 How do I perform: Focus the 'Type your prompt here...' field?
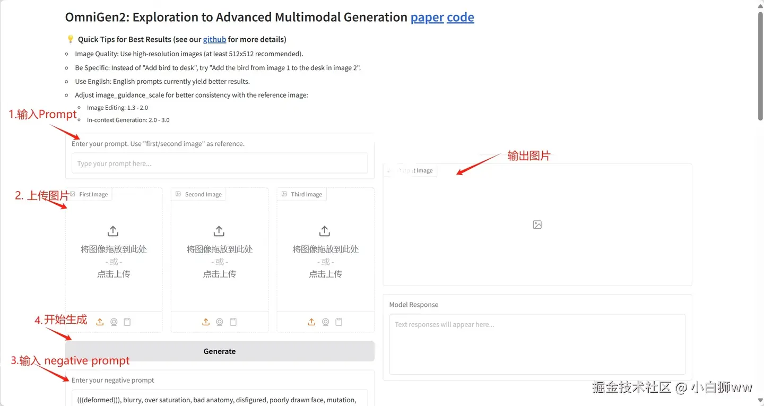click(220, 163)
